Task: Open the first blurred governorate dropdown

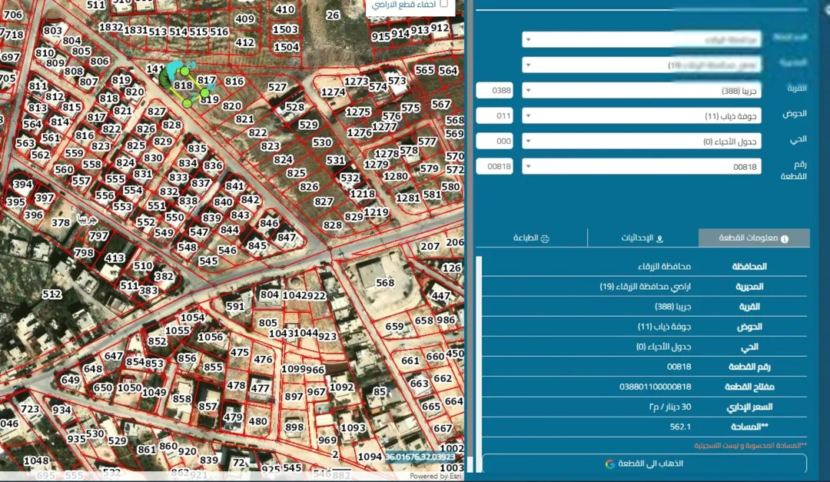Action: pyautogui.click(x=642, y=40)
